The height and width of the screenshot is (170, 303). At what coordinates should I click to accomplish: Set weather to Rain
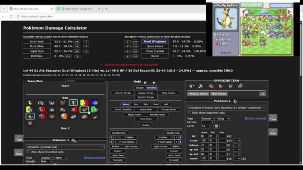pos(146,104)
